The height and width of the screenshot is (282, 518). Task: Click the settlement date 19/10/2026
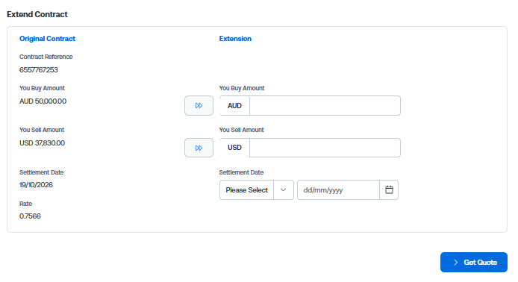tap(36, 185)
